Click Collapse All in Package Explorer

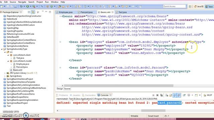tap(29, 12)
